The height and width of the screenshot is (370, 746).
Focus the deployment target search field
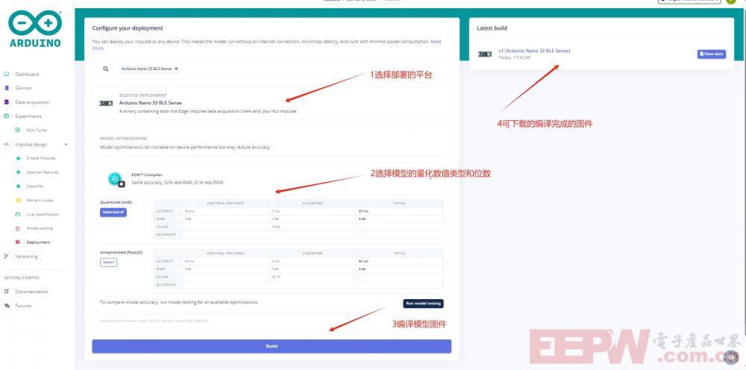pyautogui.click(x=272, y=69)
